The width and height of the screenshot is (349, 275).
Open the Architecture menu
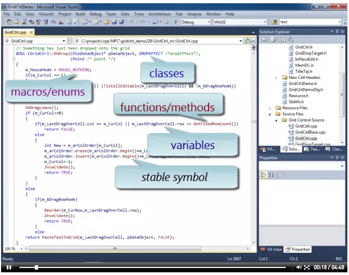(160, 14)
